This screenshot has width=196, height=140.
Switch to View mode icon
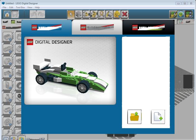click(181, 14)
